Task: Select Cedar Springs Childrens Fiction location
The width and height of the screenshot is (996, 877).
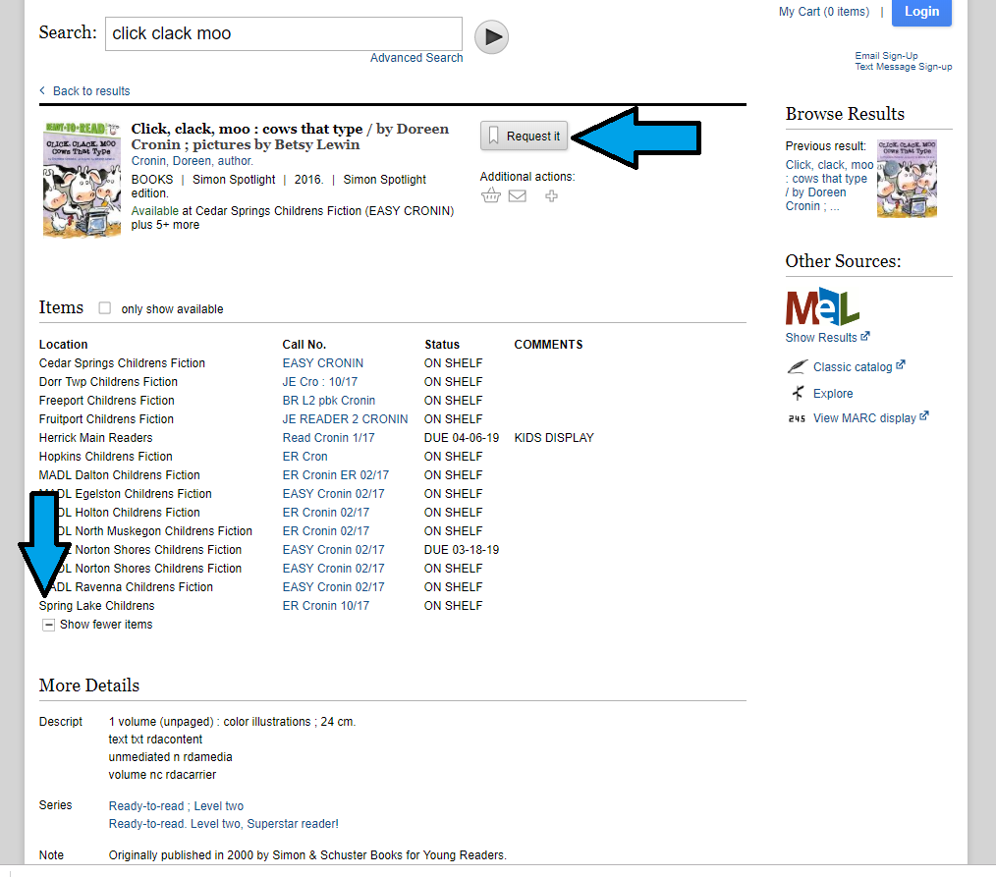Action: (x=122, y=363)
